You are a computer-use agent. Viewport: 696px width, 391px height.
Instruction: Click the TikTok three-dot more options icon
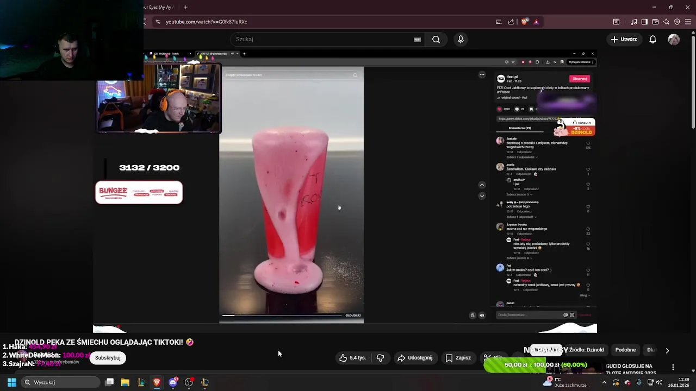point(482,74)
